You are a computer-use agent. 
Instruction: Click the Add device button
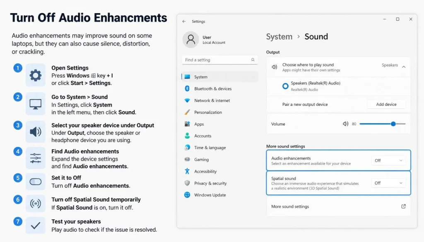click(x=386, y=104)
